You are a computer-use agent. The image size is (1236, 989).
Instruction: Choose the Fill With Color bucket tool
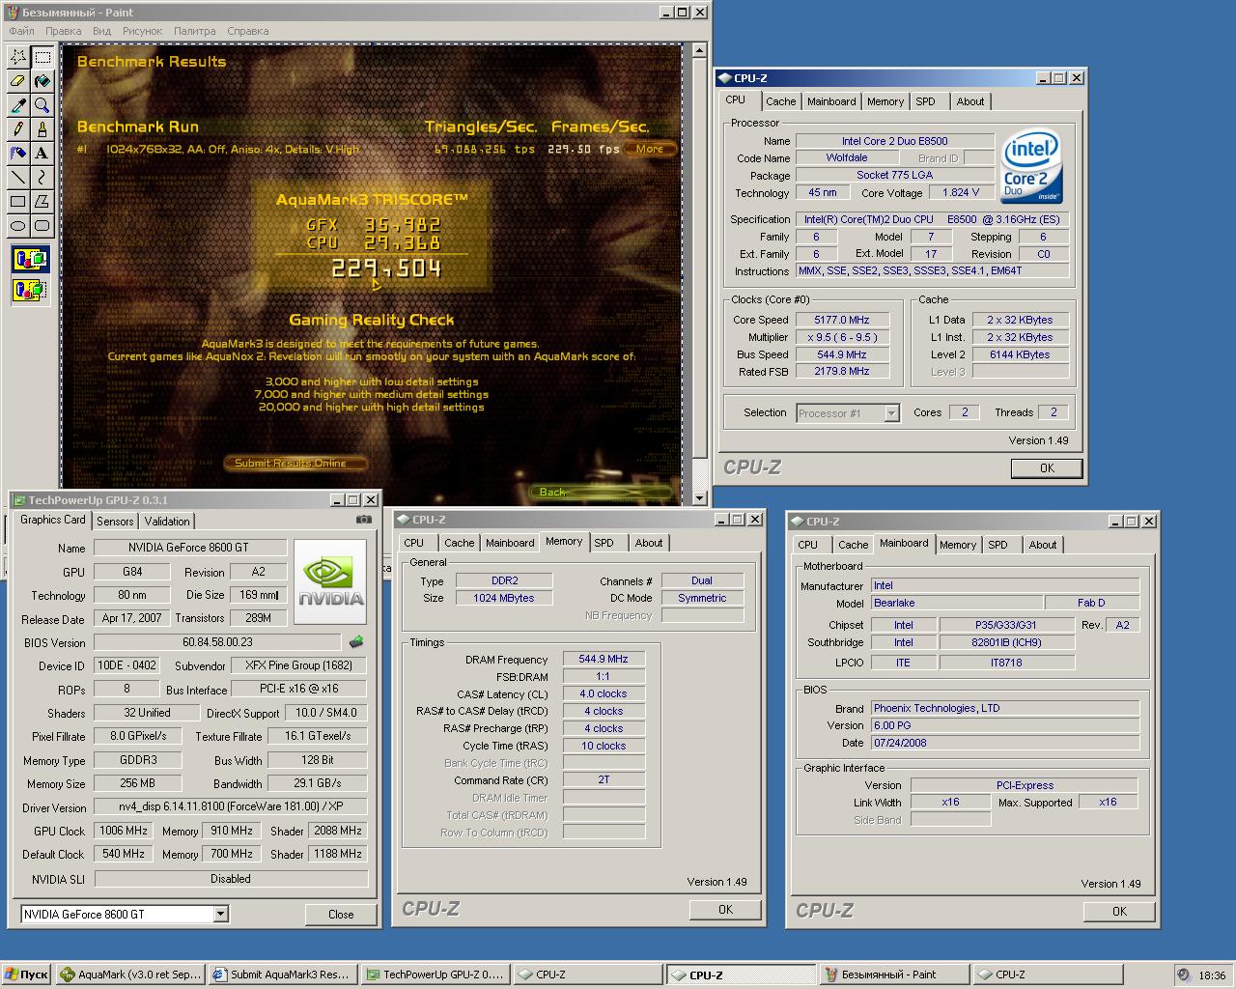tap(42, 82)
